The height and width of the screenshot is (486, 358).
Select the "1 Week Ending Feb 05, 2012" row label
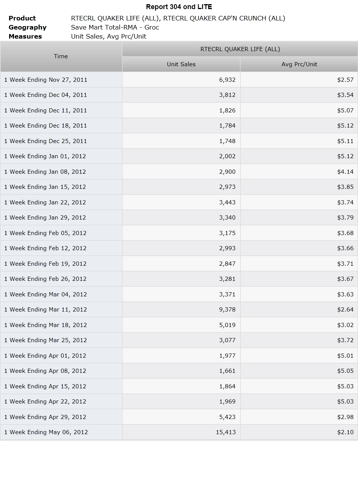(45, 233)
